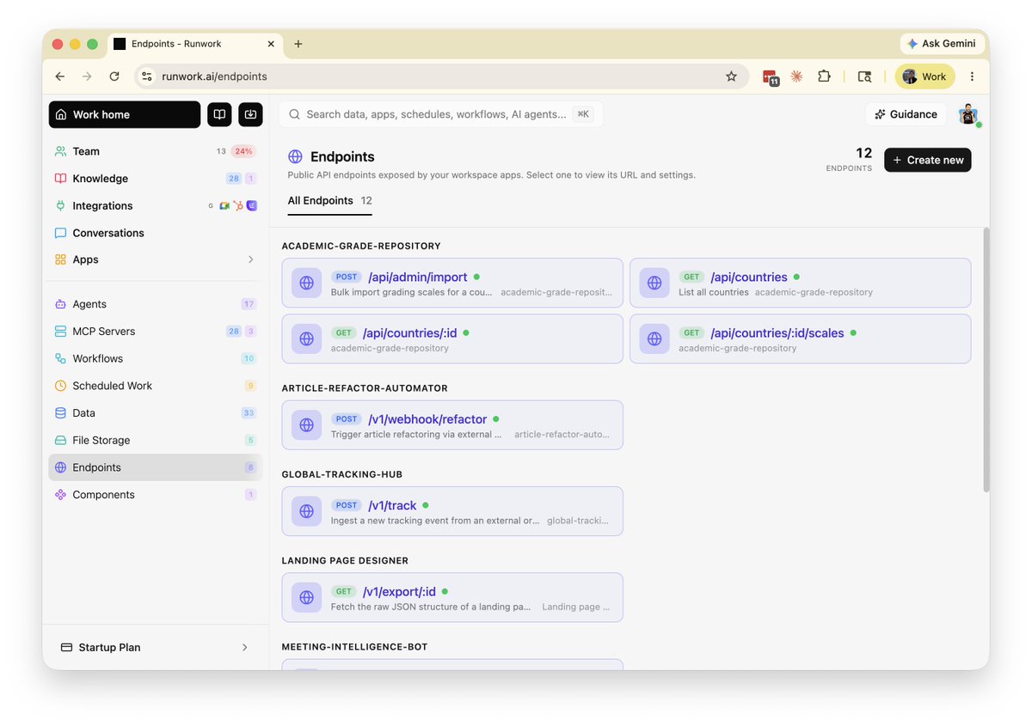Go to Agents
This screenshot has width=1032, height=726.
click(156, 304)
